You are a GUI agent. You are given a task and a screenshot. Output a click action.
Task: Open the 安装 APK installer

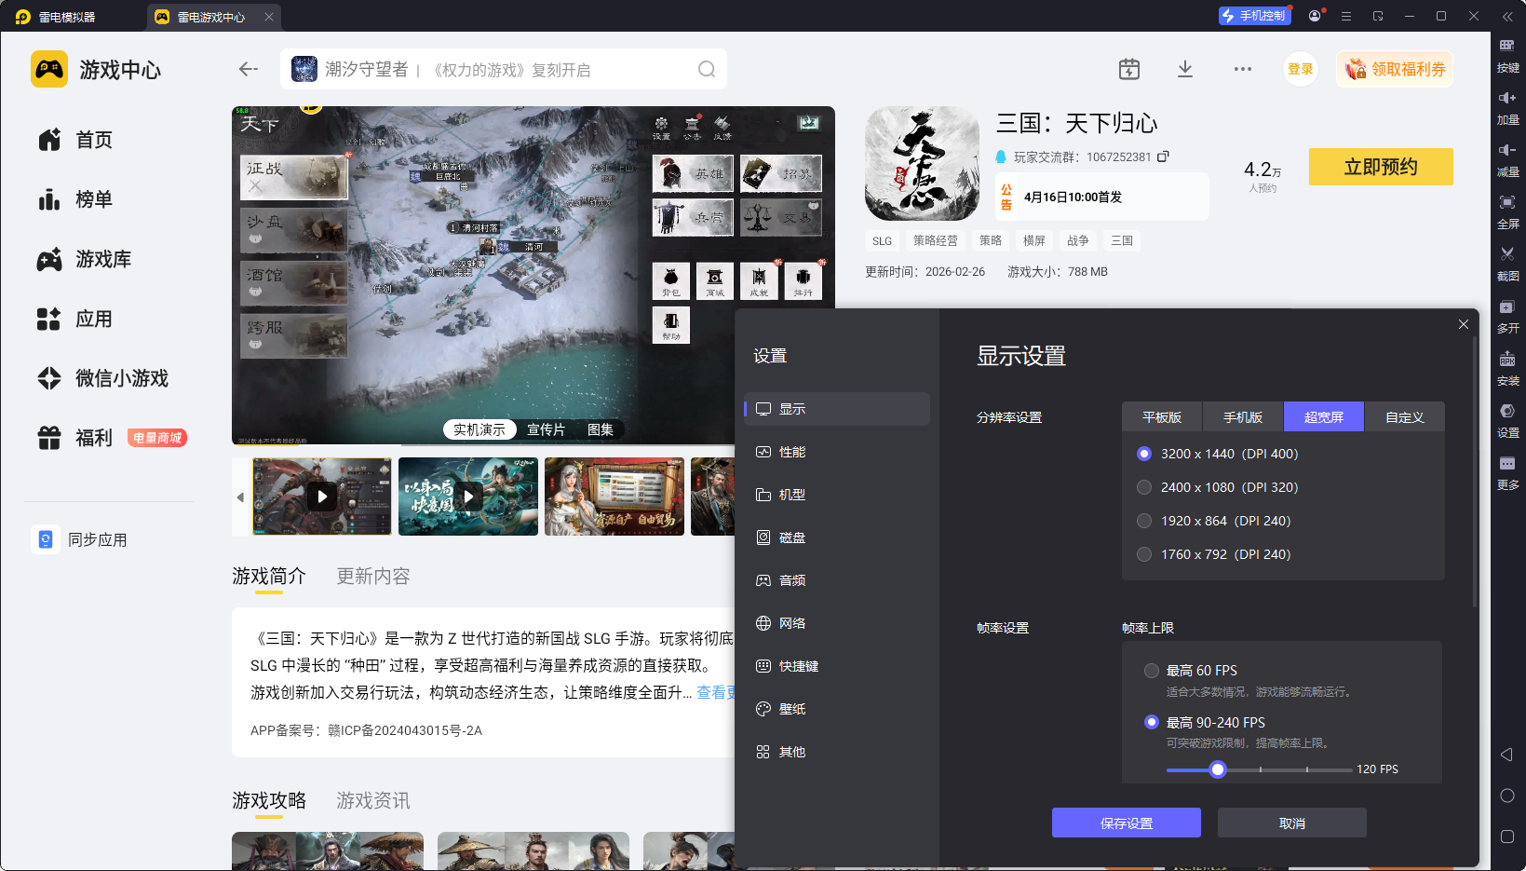pos(1507,367)
